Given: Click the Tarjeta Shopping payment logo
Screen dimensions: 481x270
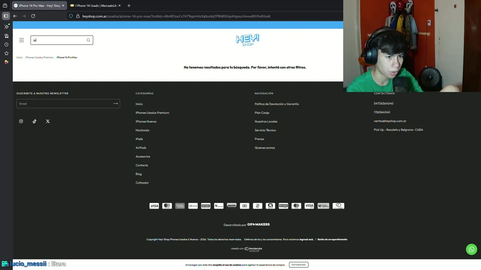Looking at the screenshot, I should coord(231,206).
